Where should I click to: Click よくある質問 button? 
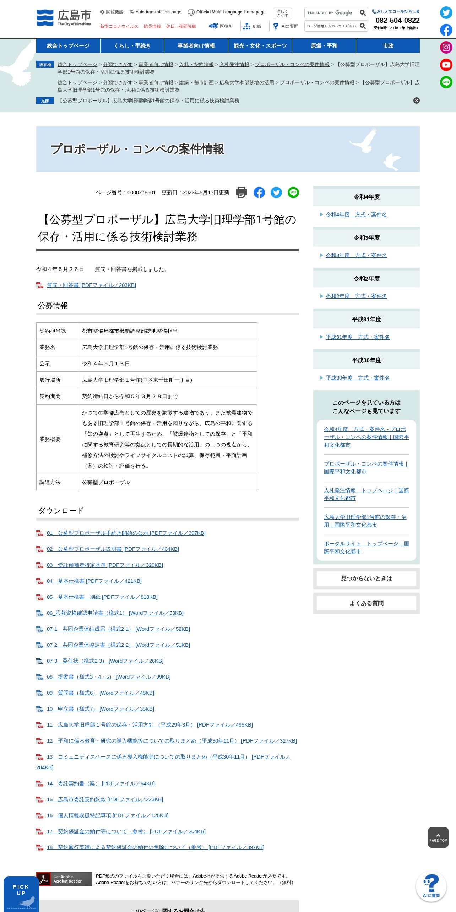click(x=367, y=603)
